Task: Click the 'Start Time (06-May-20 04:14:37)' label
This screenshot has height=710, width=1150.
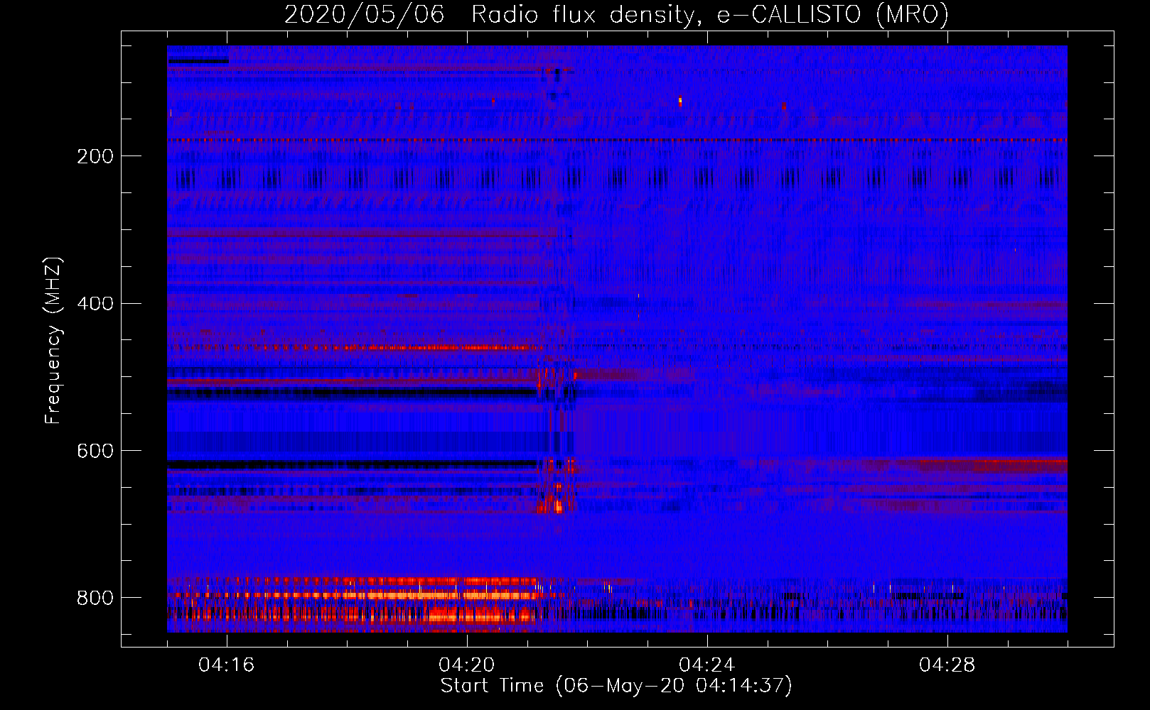Action: pos(616,686)
